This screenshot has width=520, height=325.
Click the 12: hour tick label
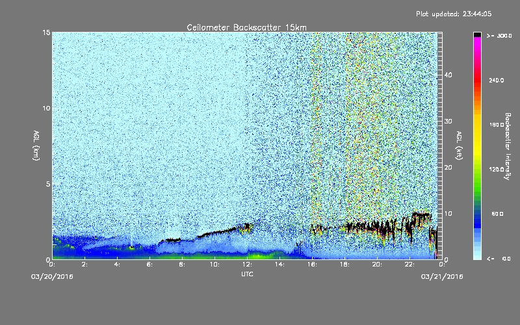click(247, 265)
